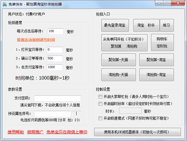Open the 根据活动规则调节时间 link
This screenshot has width=187, height=141.
pos(36,40)
